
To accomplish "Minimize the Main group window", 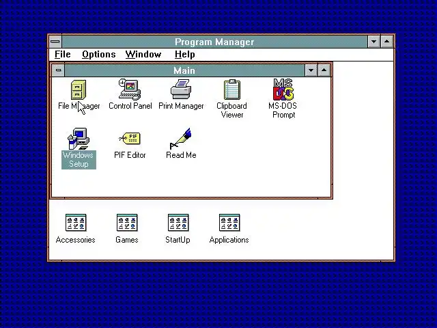I will [x=311, y=70].
